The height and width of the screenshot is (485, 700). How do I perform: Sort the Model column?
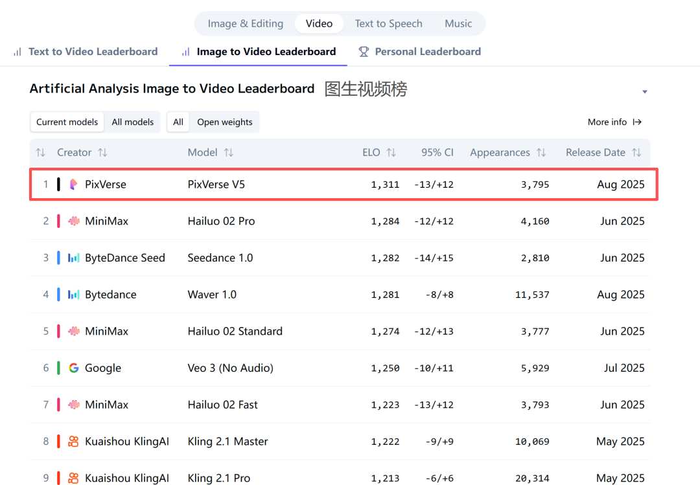point(228,153)
